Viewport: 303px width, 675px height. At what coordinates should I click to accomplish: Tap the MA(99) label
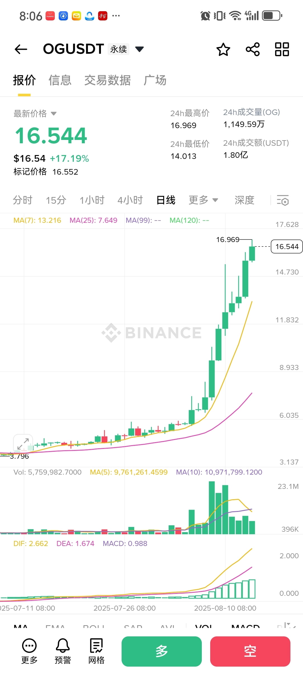coord(143,220)
